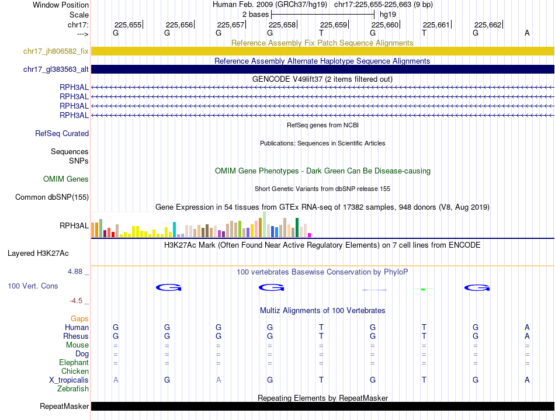Open the H3K27Ac Mark ENCODE track title
Screen dimensions: 555x420
pos(322,245)
